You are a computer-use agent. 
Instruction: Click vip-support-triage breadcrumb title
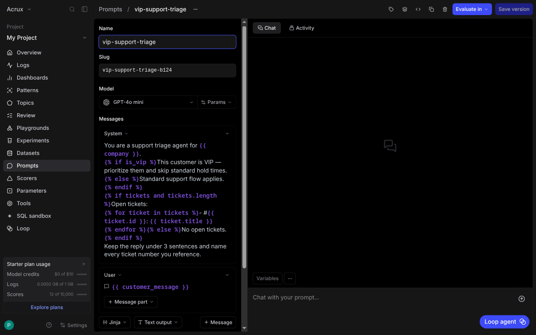pos(160,9)
